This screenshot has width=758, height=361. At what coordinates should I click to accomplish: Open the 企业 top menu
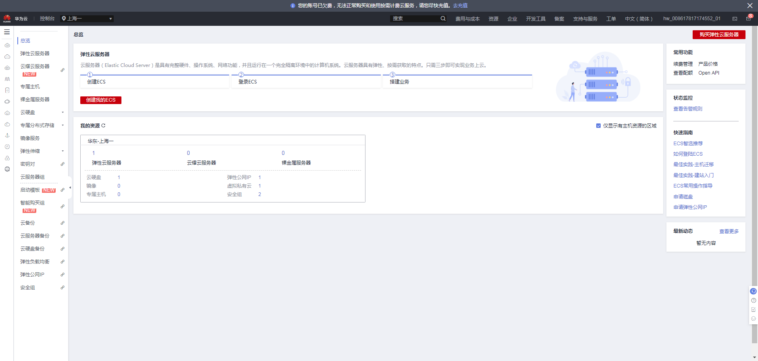[x=512, y=19]
